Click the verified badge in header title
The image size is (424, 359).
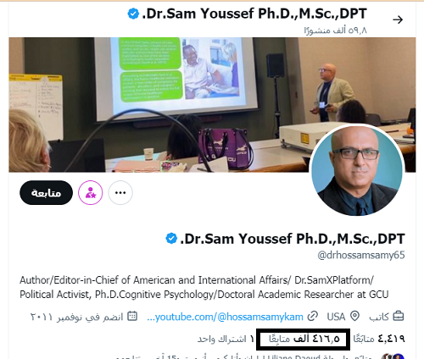pos(133,14)
